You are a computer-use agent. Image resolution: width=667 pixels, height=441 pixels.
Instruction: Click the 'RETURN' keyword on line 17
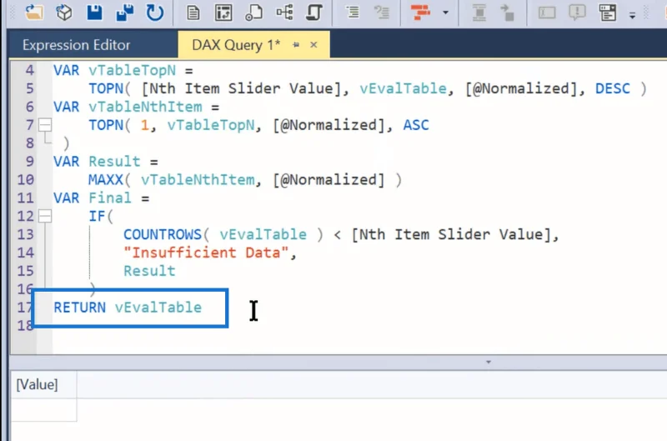coord(79,308)
